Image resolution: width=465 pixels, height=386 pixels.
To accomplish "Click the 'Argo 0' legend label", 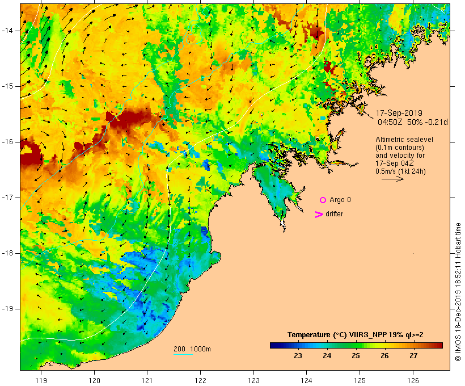I will (x=340, y=200).
